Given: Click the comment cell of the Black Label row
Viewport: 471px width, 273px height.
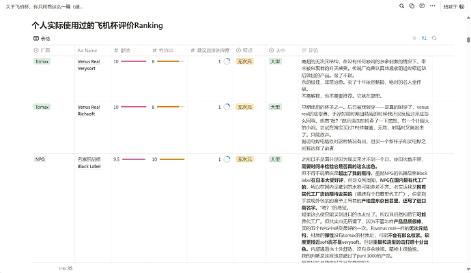Looking at the screenshot, I should [x=365, y=208].
